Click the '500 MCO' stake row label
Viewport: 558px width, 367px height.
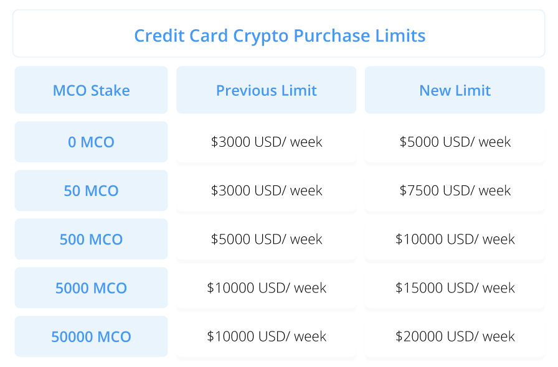point(92,239)
